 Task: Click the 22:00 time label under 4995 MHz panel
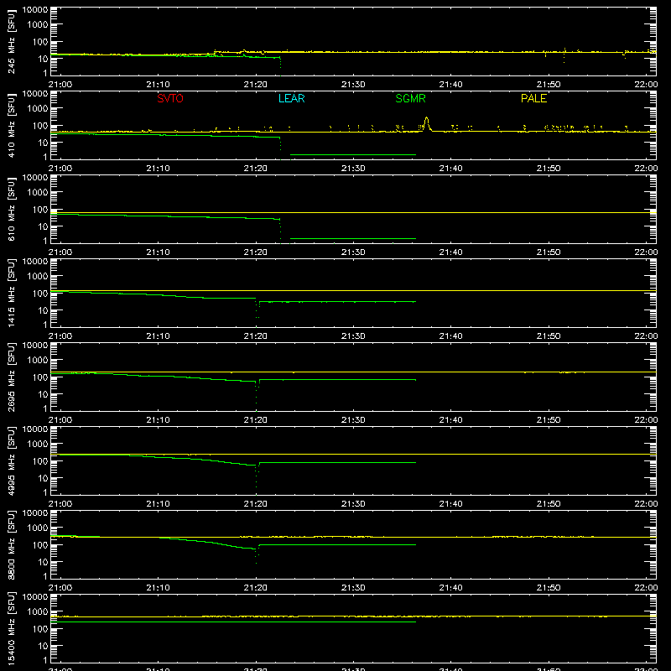click(x=646, y=504)
